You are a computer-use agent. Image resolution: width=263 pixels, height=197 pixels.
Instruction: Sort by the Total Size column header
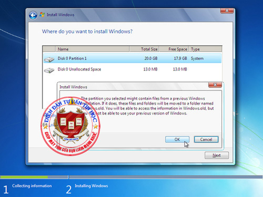point(144,49)
